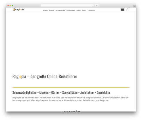Open the Nordamerika menu item
This screenshot has height=120, width=142.
(x=60, y=10)
